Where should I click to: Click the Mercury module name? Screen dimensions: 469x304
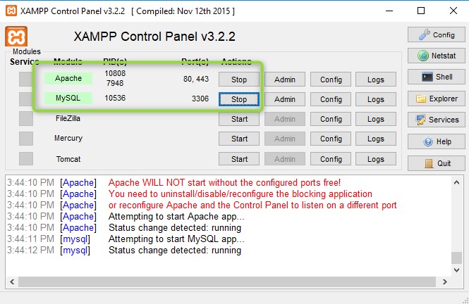[68, 138]
